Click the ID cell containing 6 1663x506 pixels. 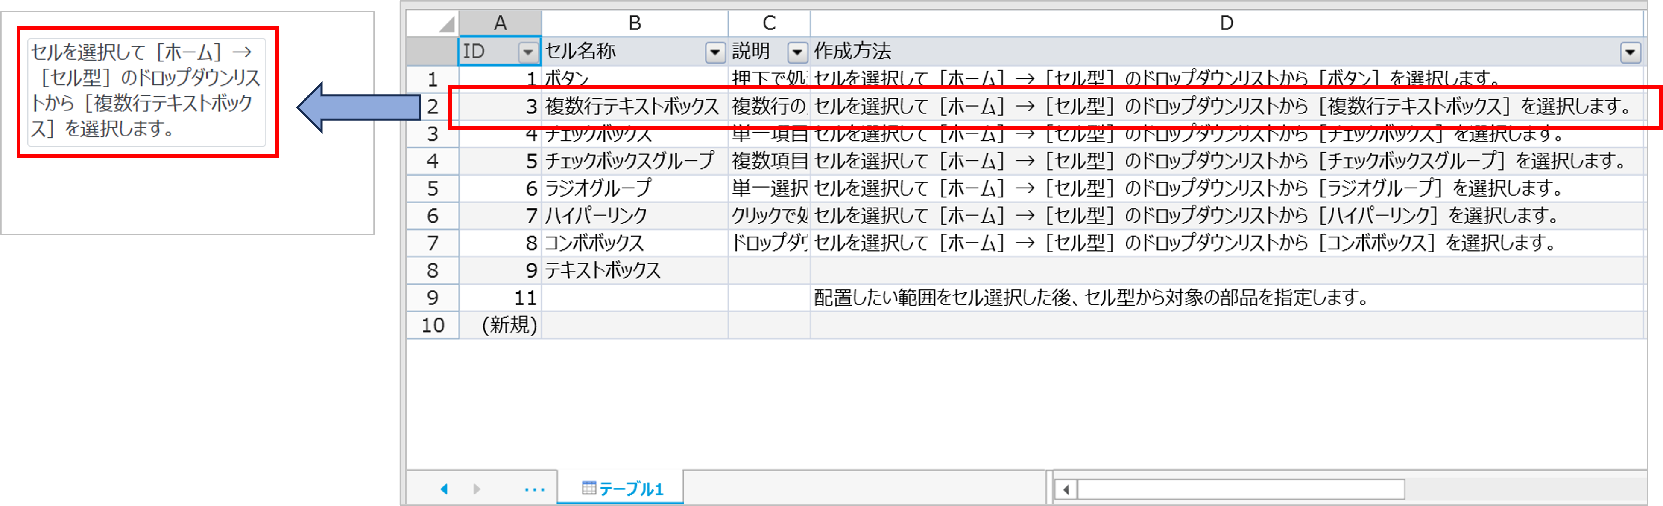coord(500,189)
